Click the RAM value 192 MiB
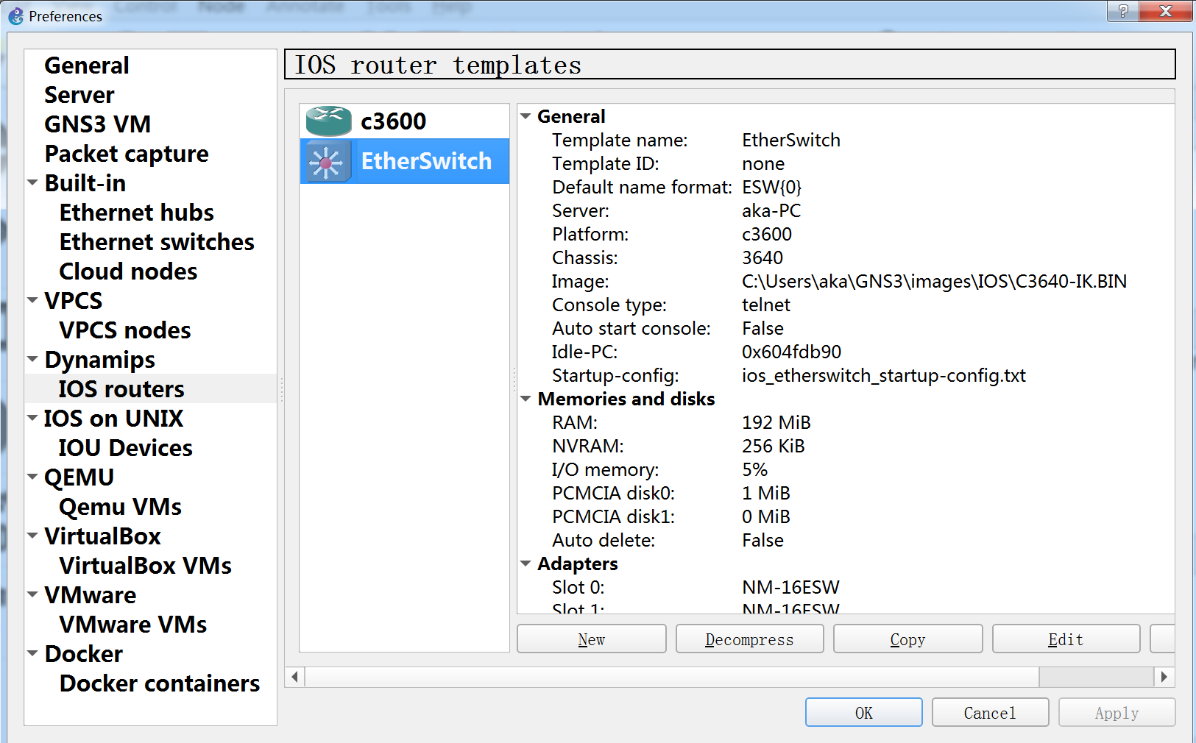Screen dimensions: 1196x743 tap(776, 422)
